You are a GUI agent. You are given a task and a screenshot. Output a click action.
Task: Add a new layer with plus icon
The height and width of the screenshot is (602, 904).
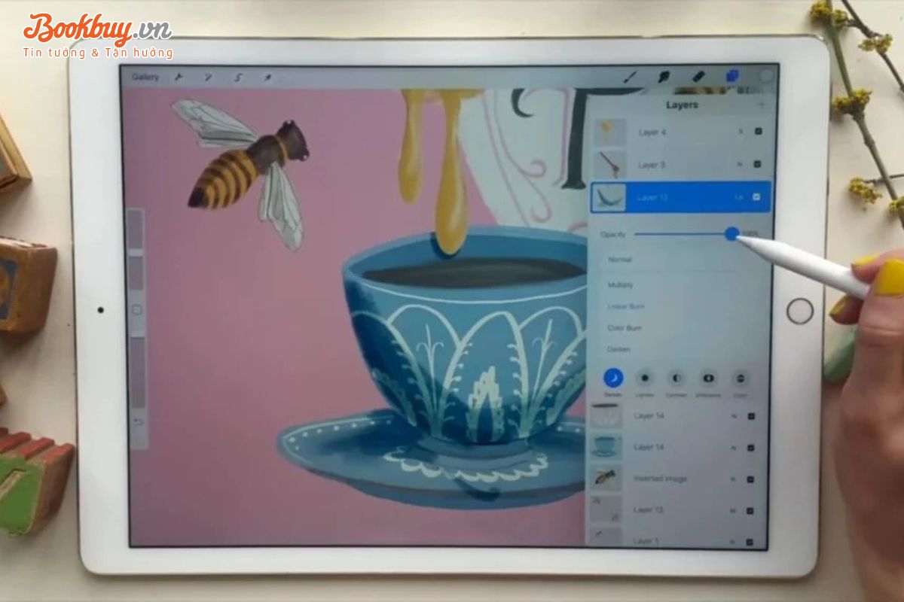(x=761, y=105)
